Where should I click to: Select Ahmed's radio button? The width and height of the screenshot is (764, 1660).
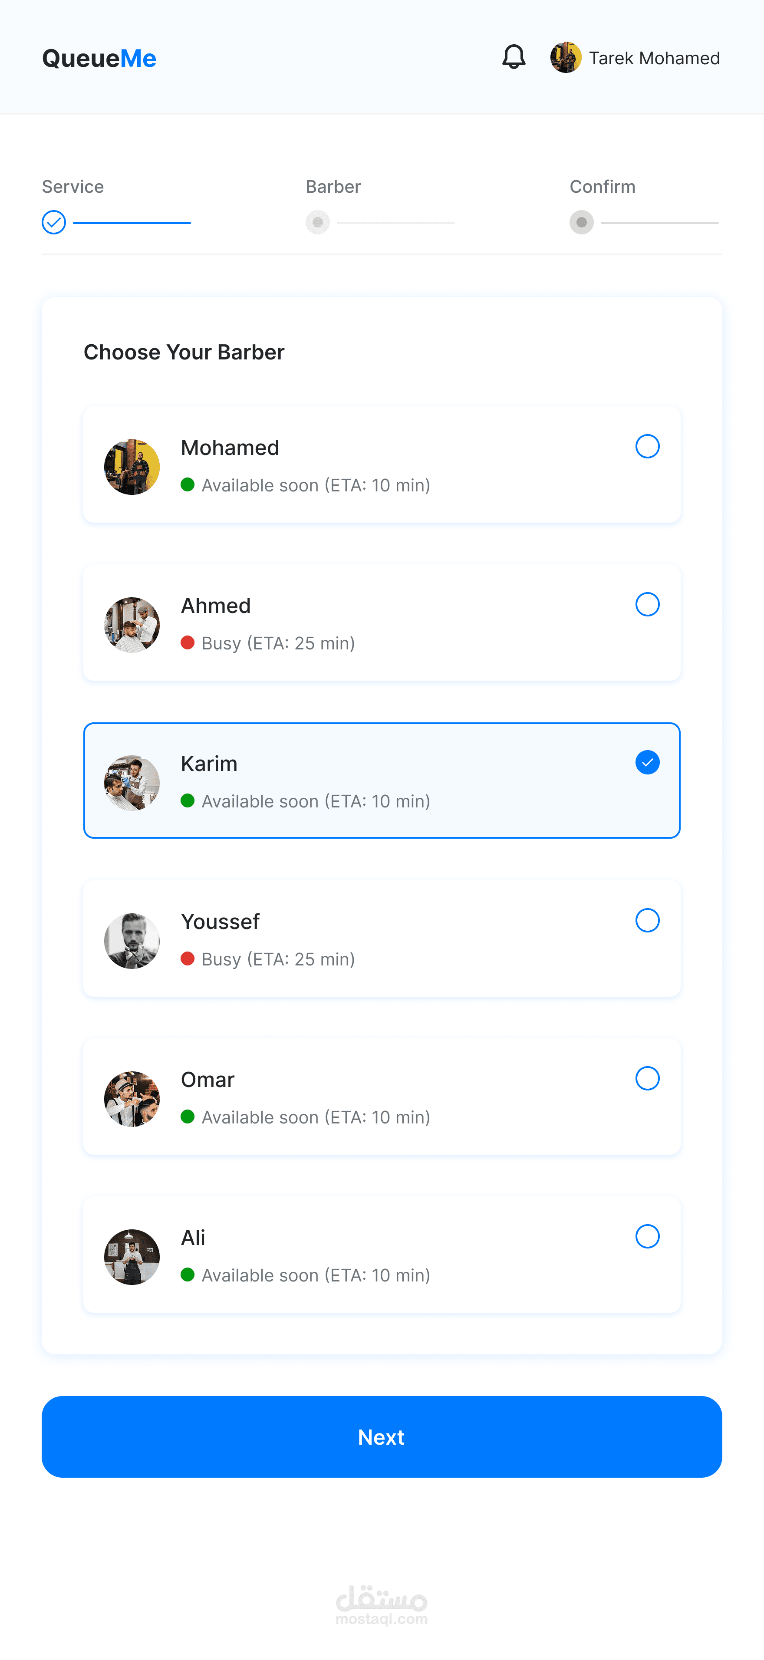point(647,604)
